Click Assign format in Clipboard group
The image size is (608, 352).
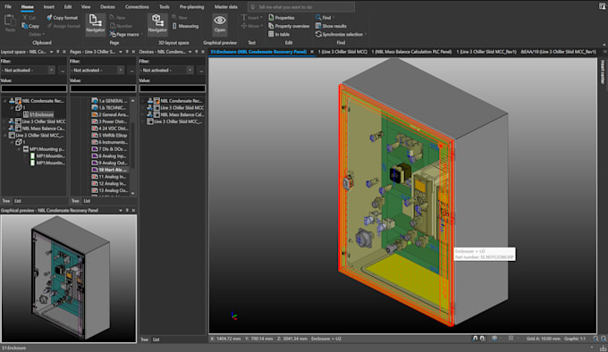point(63,26)
